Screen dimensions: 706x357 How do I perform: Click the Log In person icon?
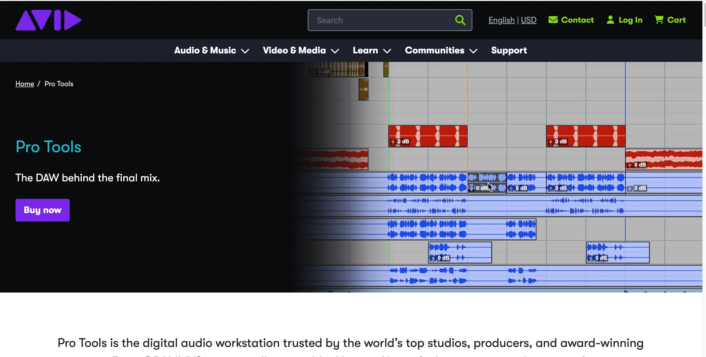(x=610, y=20)
